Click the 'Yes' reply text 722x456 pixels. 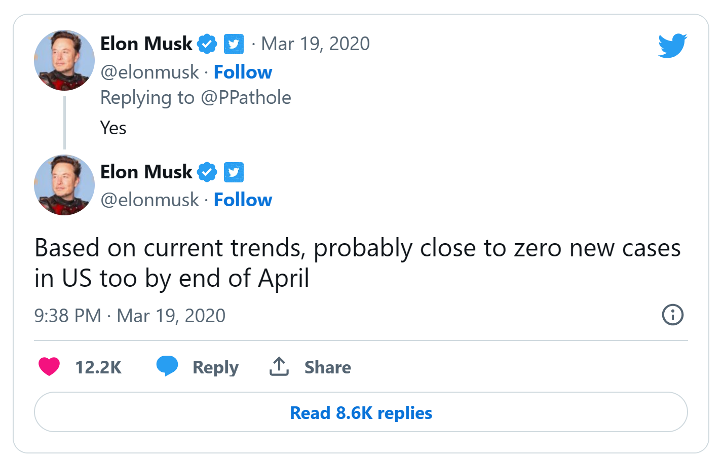tap(113, 128)
